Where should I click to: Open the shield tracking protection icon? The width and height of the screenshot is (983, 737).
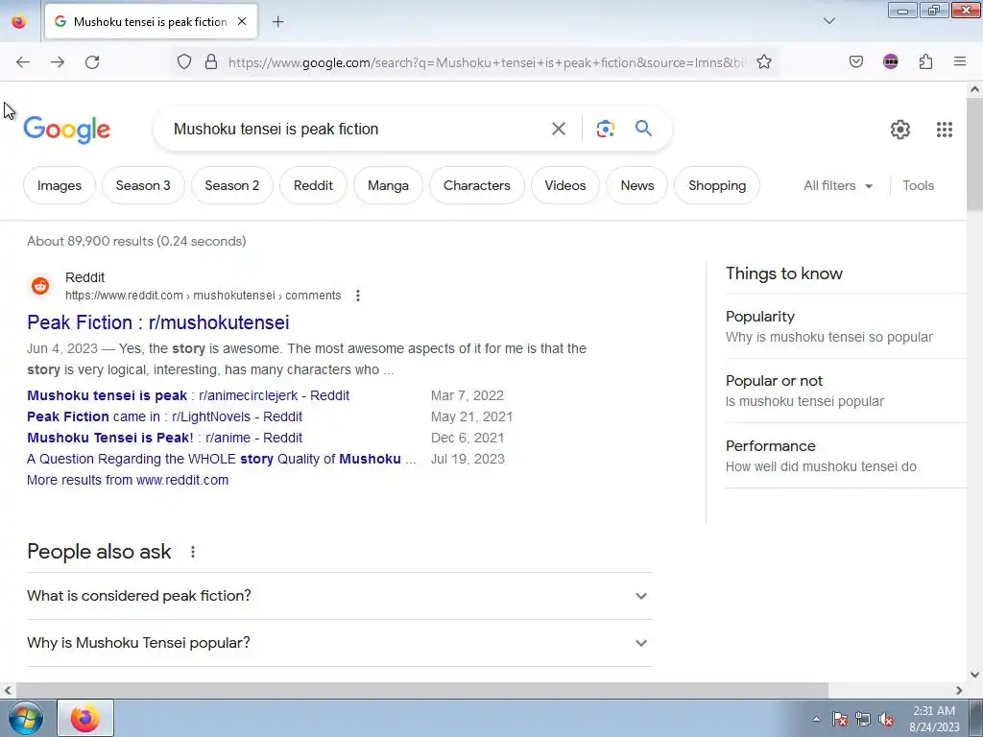click(x=183, y=62)
